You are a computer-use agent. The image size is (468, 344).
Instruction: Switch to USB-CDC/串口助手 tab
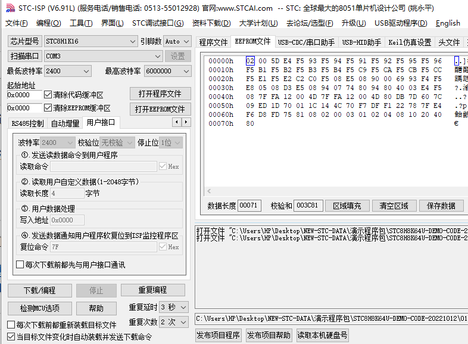(x=306, y=42)
